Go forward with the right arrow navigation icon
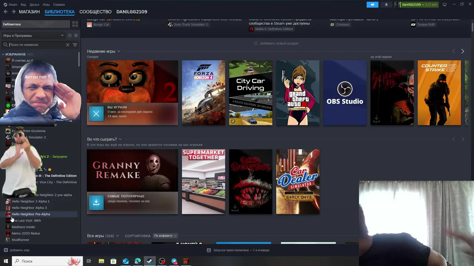This screenshot has height=266, width=474. tap(13, 12)
